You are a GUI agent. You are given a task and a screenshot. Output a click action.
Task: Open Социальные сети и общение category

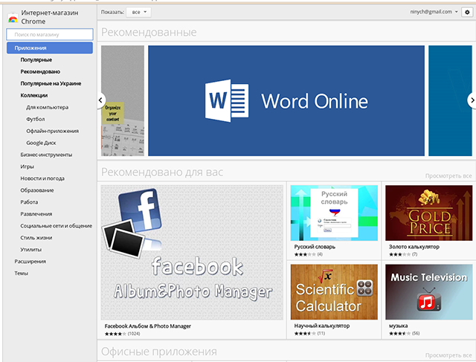pyautogui.click(x=57, y=226)
